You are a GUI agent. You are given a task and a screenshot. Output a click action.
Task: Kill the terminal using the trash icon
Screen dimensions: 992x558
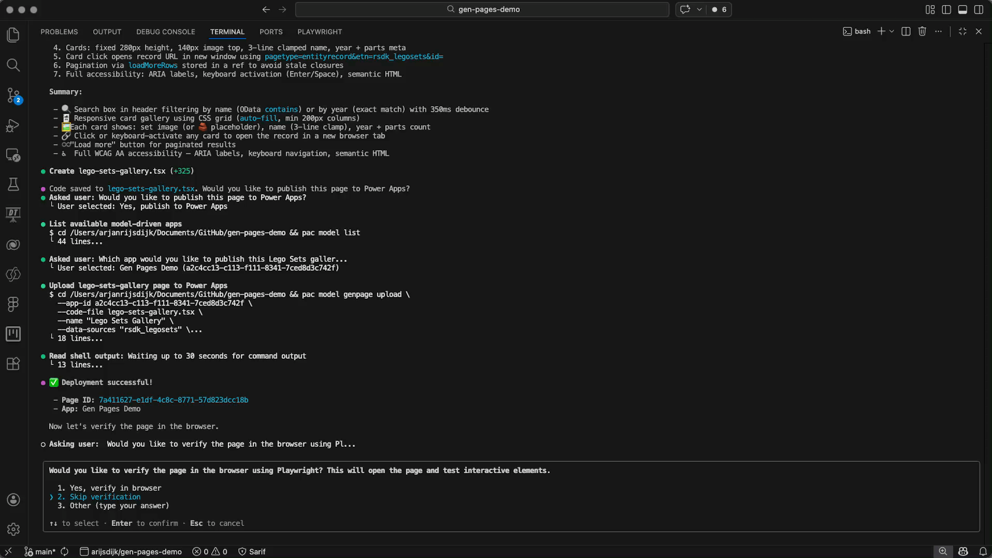[922, 32]
